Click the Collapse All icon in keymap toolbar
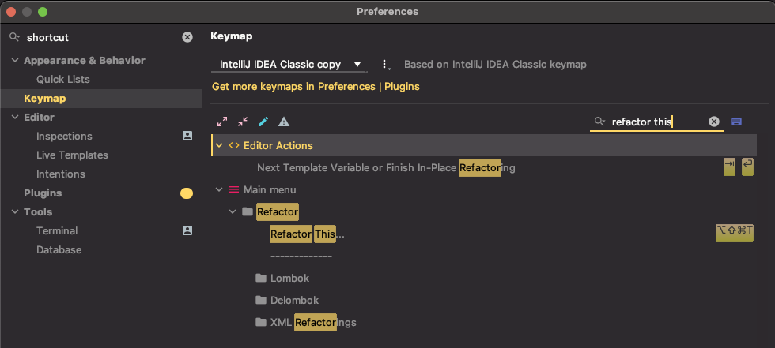 click(243, 122)
